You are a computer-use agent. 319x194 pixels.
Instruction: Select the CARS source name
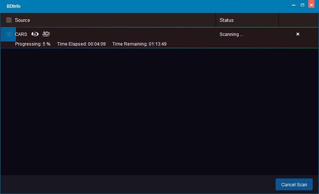tap(21, 34)
